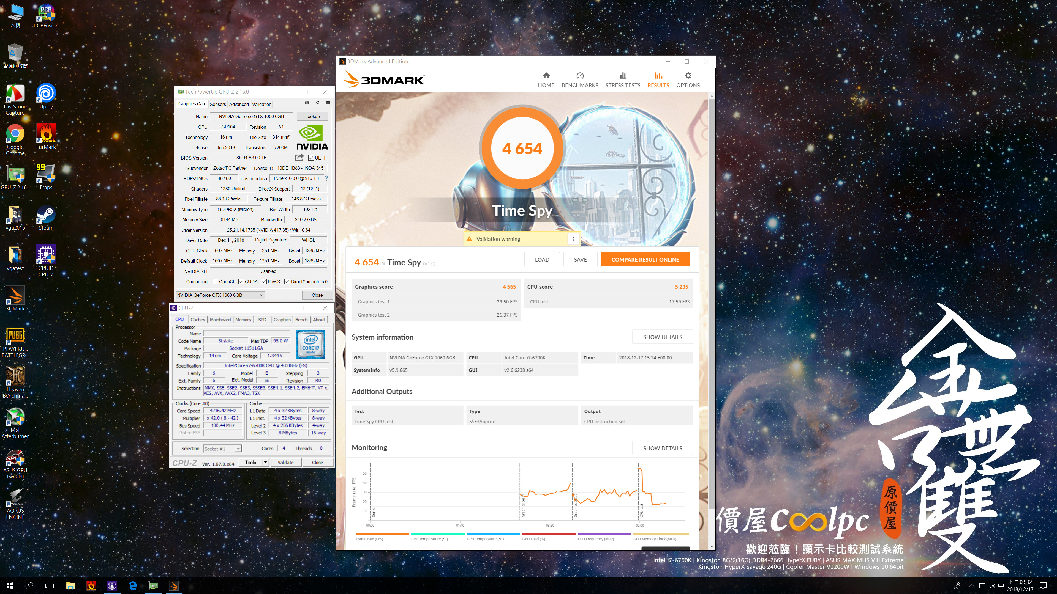This screenshot has width=1057, height=594.
Task: Click SAVE button in 3DMark results
Action: point(580,260)
